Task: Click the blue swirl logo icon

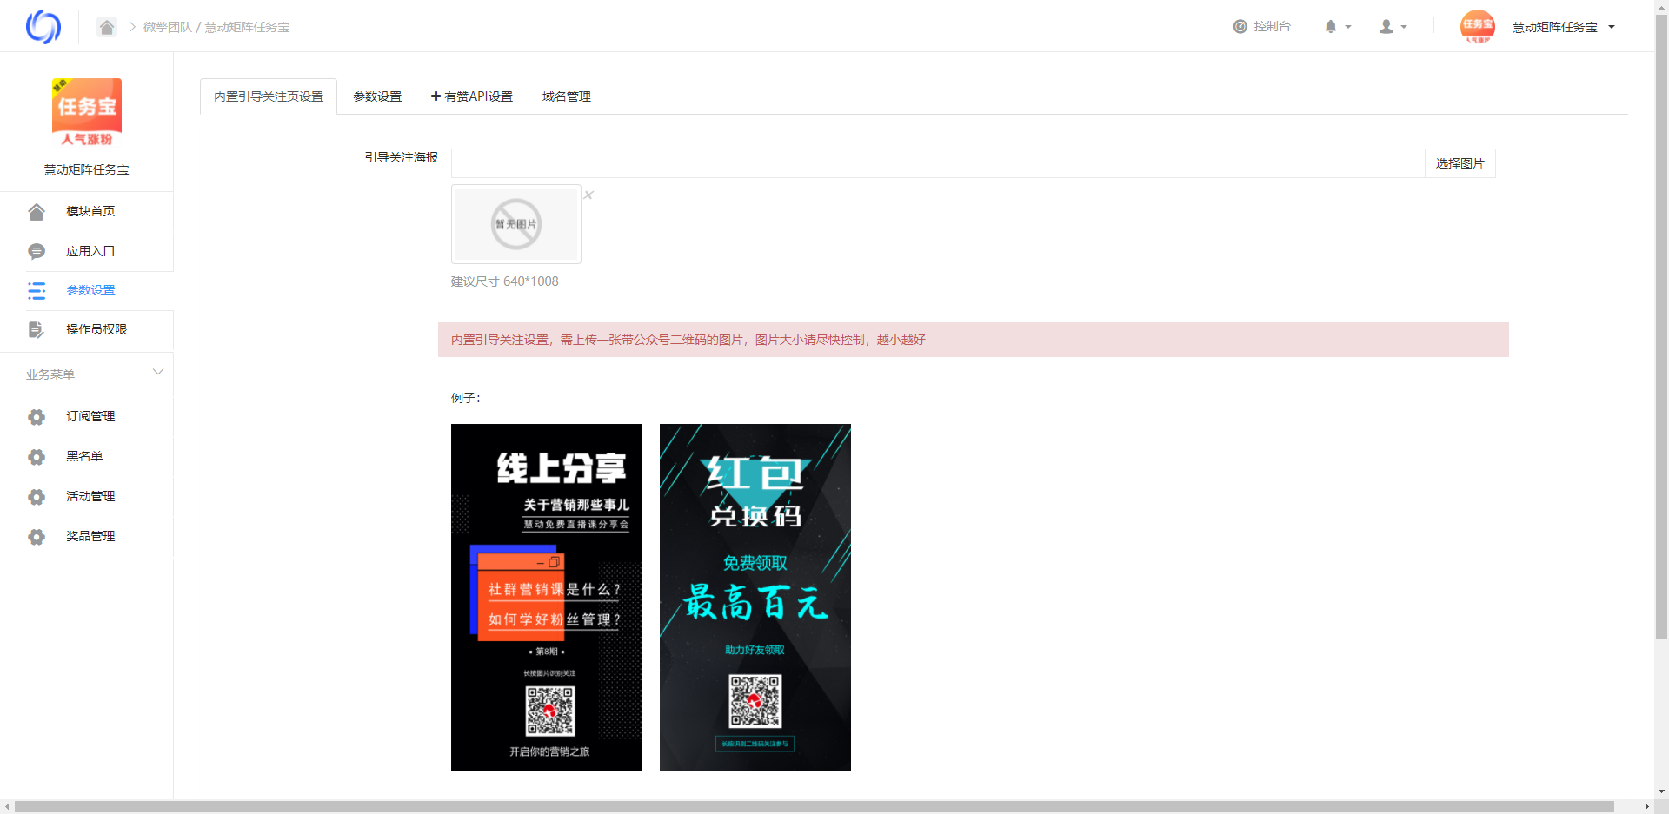Action: click(x=43, y=27)
